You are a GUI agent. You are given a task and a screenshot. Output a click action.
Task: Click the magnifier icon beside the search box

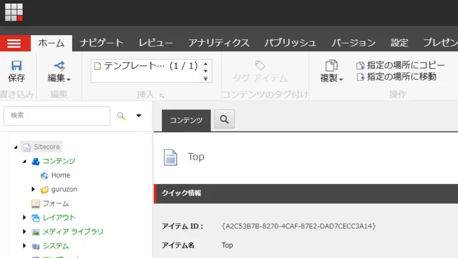[121, 116]
